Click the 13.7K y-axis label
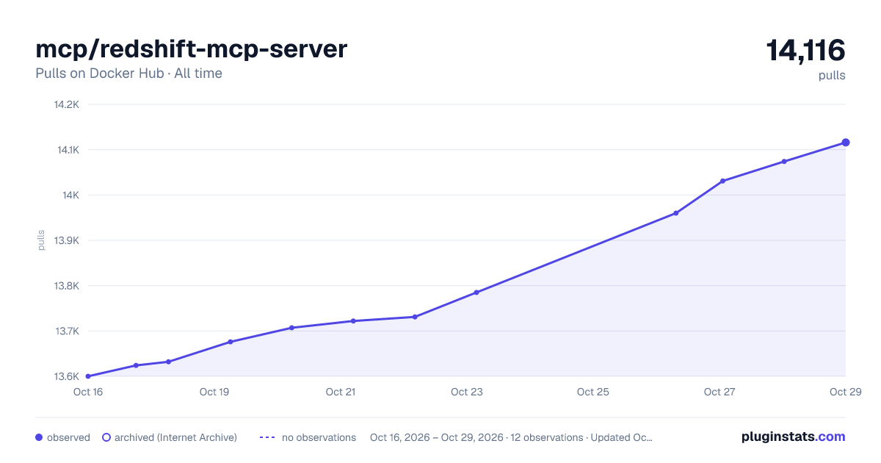 66,331
